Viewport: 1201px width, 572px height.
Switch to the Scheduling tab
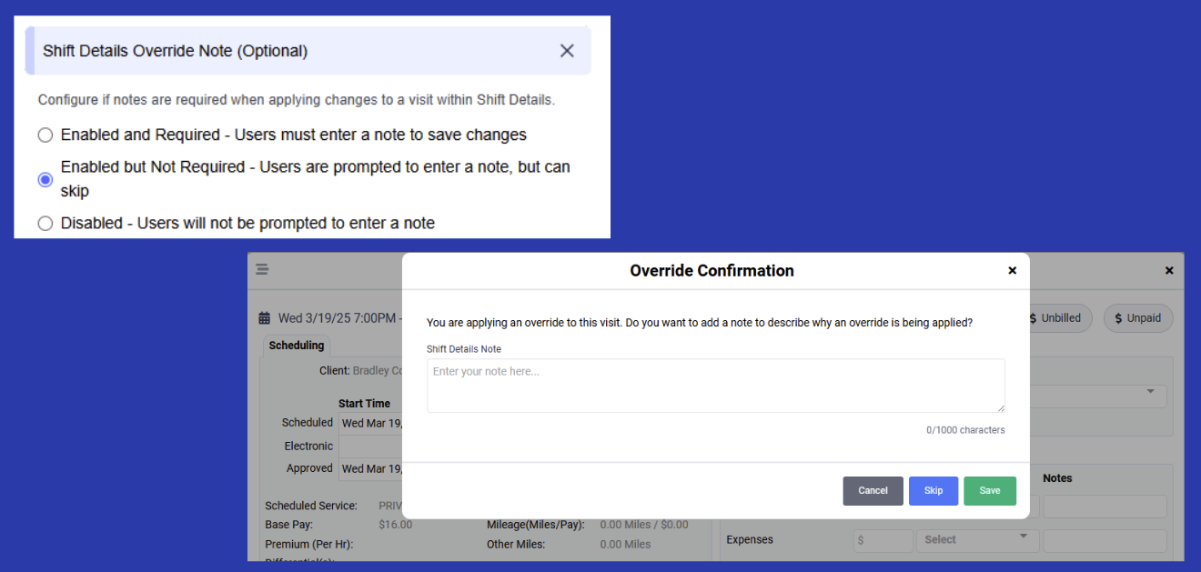pos(296,346)
